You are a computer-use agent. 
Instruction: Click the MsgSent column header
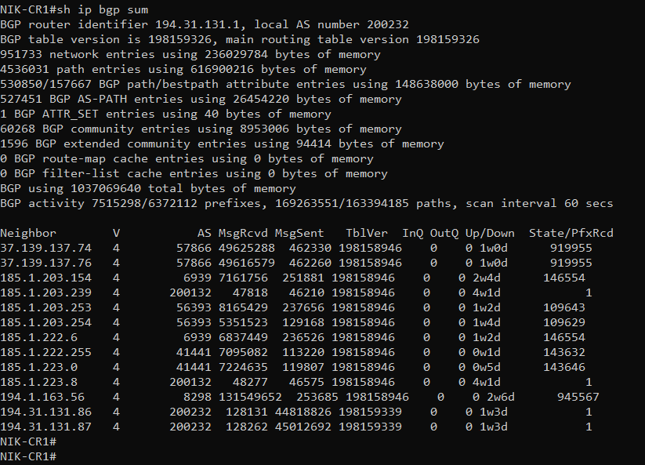[299, 234]
